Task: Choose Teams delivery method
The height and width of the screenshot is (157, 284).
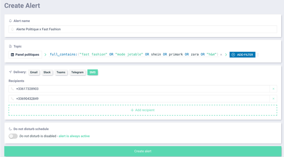Action: pyautogui.click(x=61, y=72)
